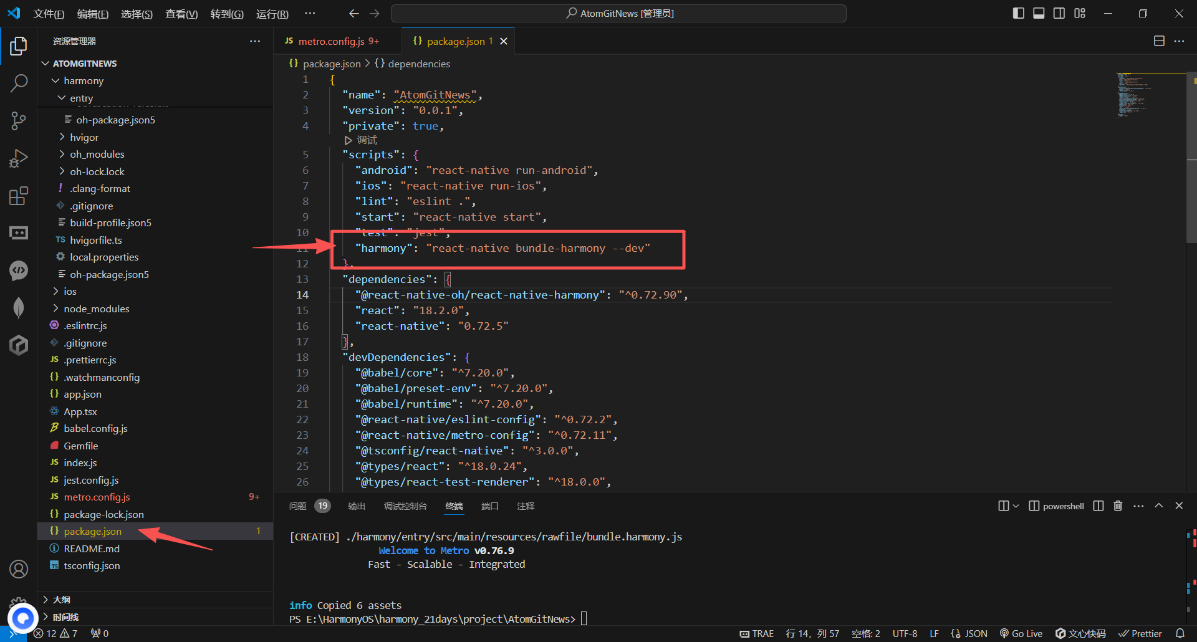Switch to 调试控制台 panel tab
The width and height of the screenshot is (1197, 642).
click(405, 506)
